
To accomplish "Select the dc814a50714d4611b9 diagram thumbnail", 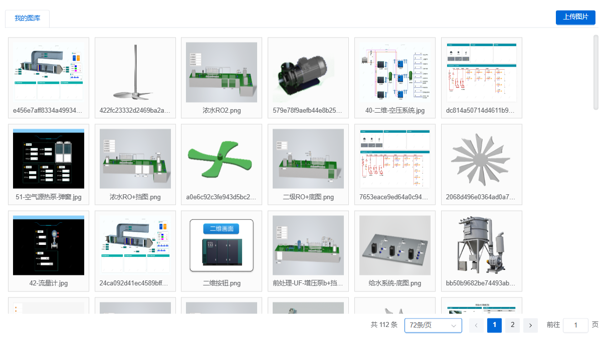I will (x=482, y=72).
